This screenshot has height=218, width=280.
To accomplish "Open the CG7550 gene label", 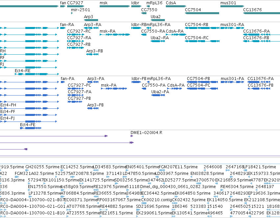I will [x=149, y=10].
